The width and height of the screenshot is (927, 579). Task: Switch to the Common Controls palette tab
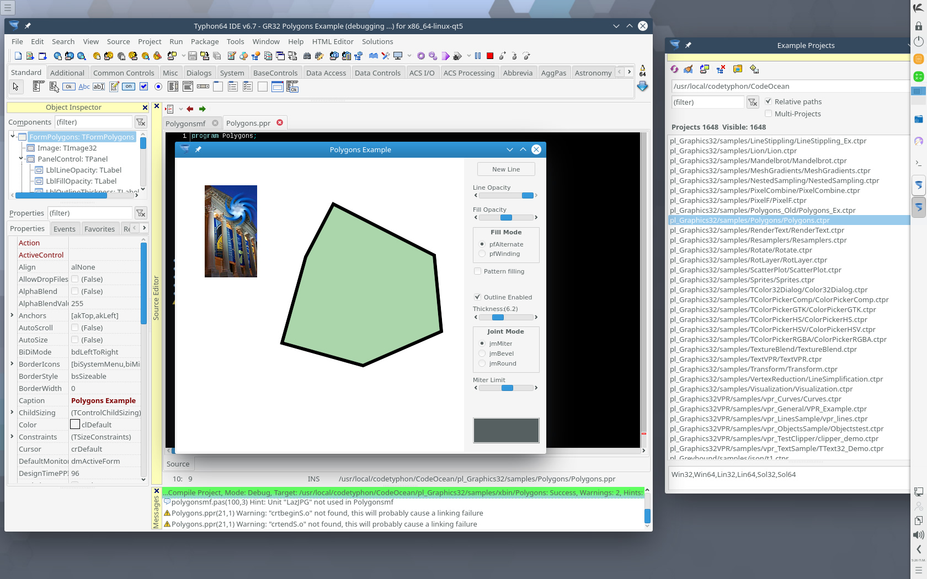pyautogui.click(x=124, y=73)
